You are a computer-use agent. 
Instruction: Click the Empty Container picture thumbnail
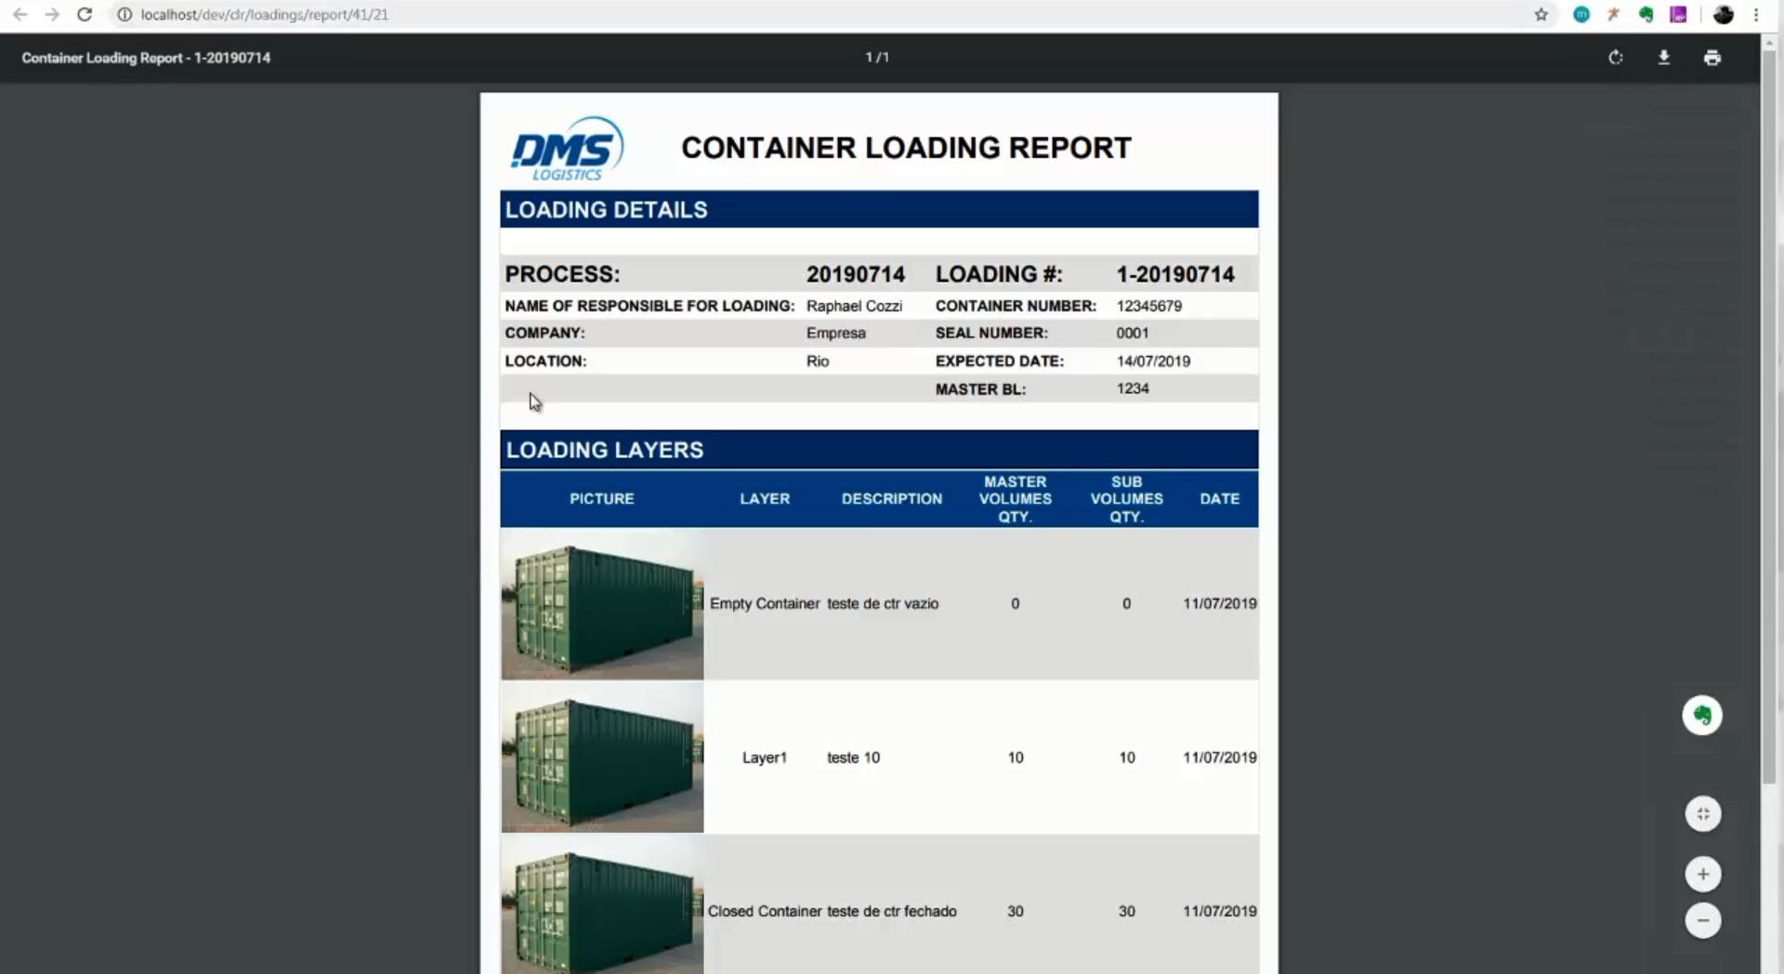pyautogui.click(x=602, y=604)
